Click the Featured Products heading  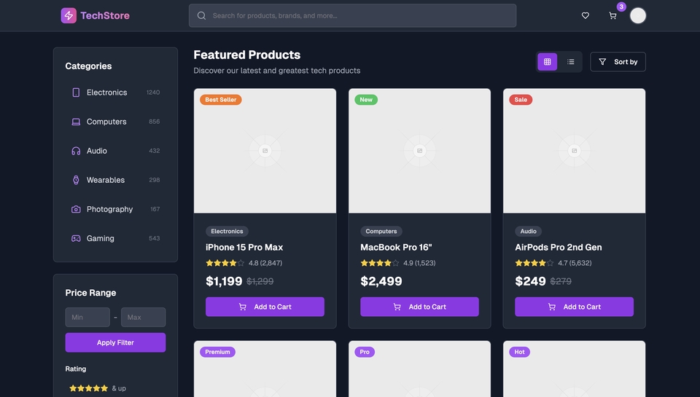(x=247, y=55)
